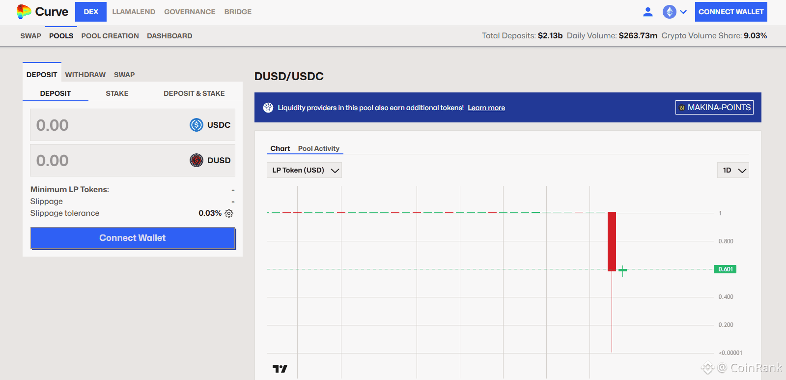786x380 pixels.
Task: Click the MAKINA-POINTS reward tag
Action: (x=714, y=107)
